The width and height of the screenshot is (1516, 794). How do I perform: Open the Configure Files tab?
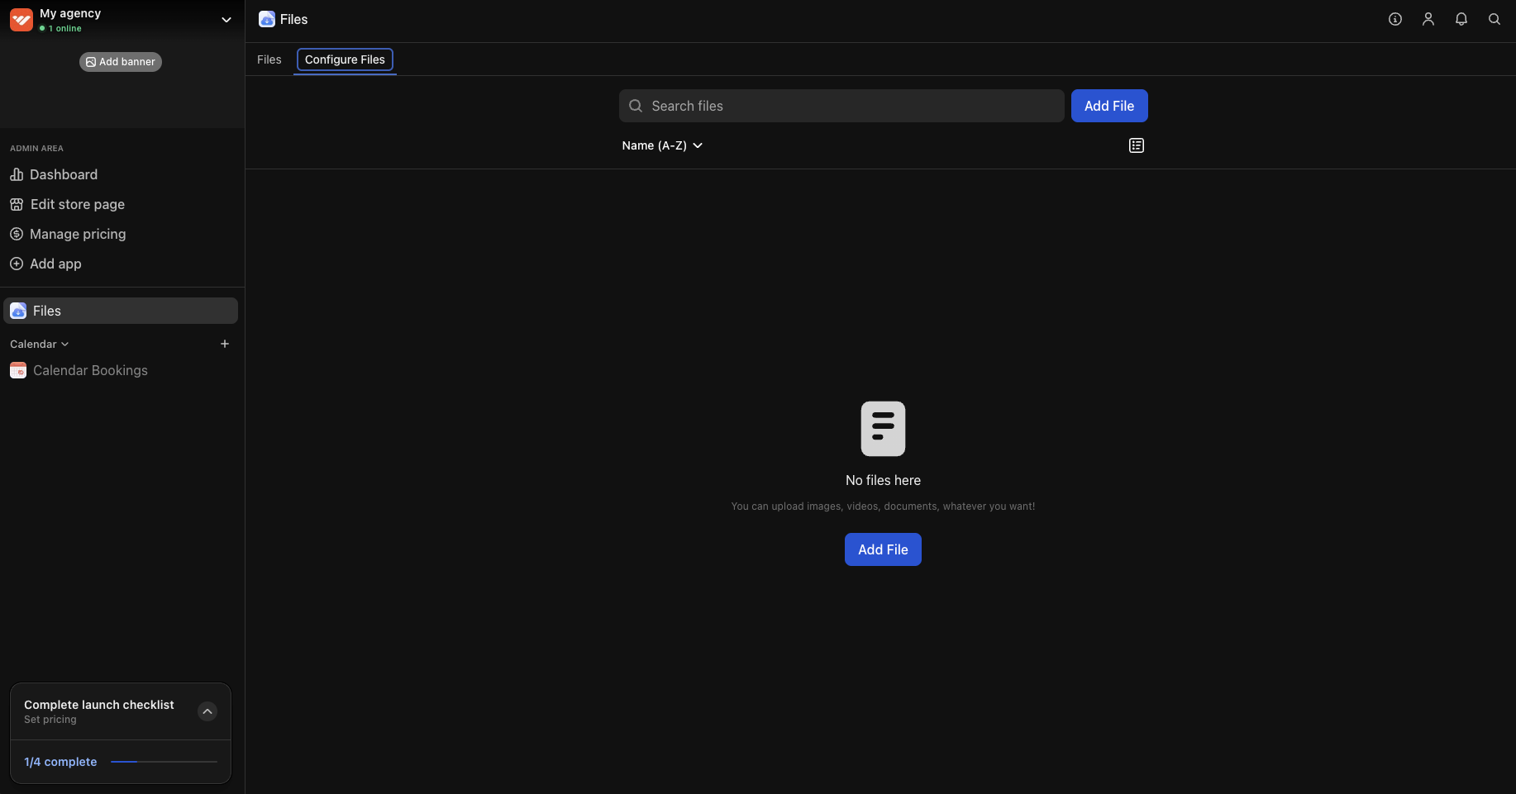345,59
